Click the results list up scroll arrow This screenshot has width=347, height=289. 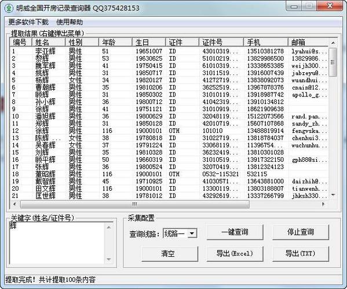(x=333, y=43)
